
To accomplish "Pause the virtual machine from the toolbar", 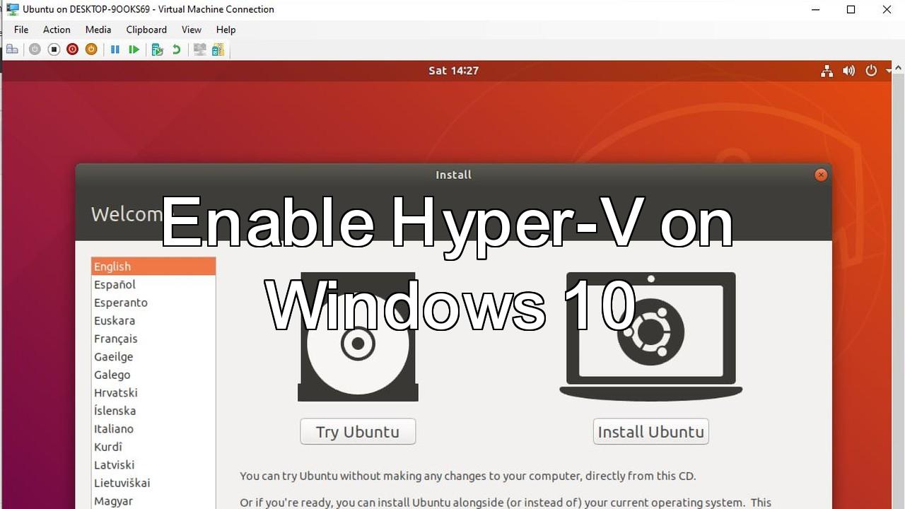I will 115,49.
